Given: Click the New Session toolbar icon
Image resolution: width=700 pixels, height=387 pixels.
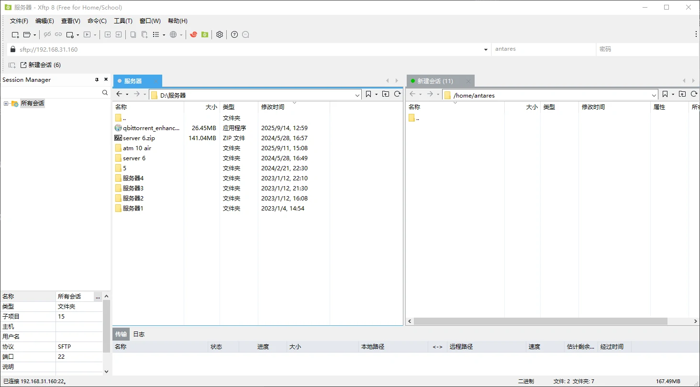Looking at the screenshot, I should point(15,34).
